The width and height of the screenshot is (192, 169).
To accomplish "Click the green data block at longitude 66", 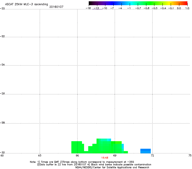I will coord(77,147).
